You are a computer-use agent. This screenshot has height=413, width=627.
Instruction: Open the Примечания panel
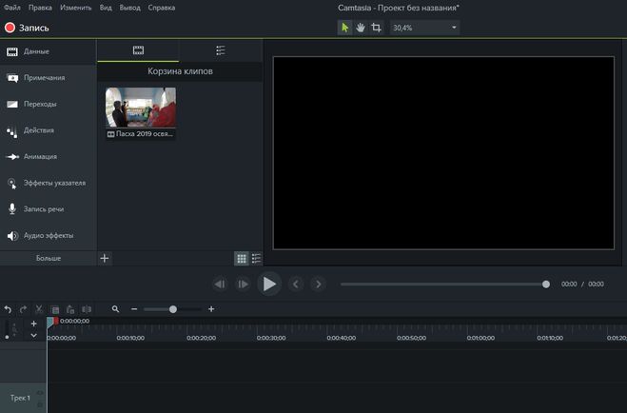pos(48,78)
